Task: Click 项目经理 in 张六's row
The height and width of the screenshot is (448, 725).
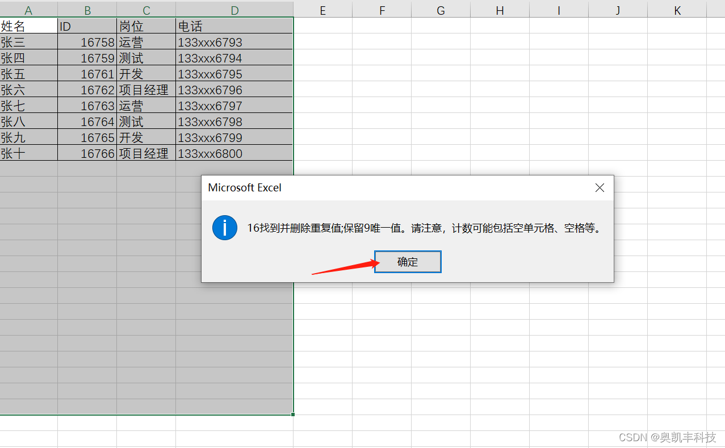Action: click(146, 90)
